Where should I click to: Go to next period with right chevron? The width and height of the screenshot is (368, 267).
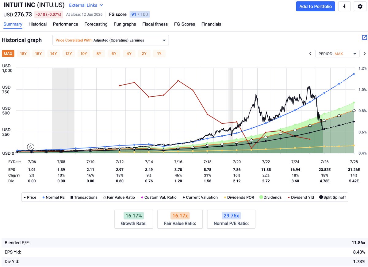point(364,54)
